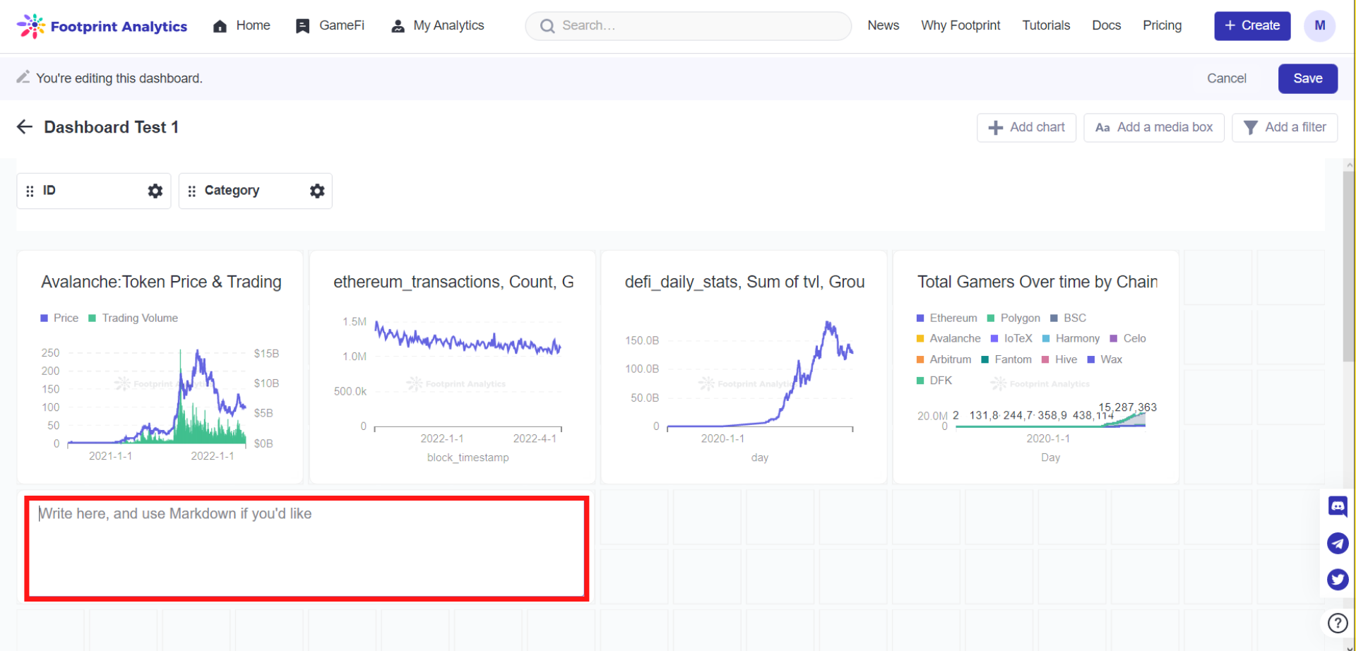Toggle the Arbitrum legend series
The width and height of the screenshot is (1356, 651).
[944, 359]
